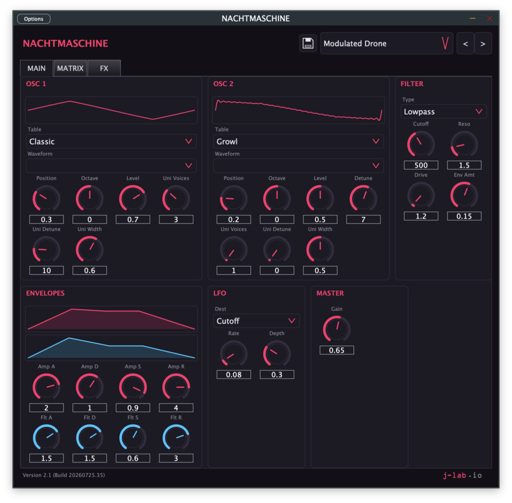Open LFO Dest dropdown showing Cutoff

point(256,320)
